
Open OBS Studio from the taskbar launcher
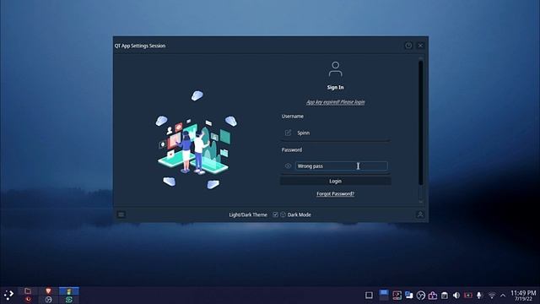(x=48, y=300)
